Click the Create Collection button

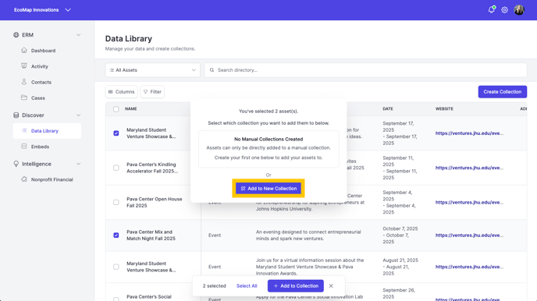tap(503, 92)
